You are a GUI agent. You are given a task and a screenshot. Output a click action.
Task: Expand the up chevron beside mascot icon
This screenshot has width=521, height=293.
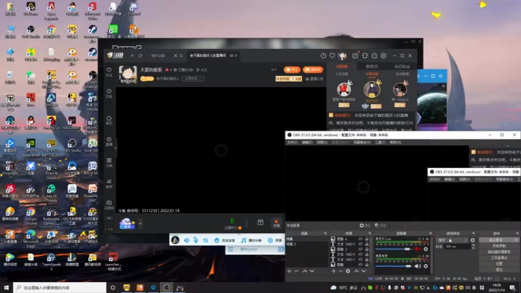pos(140,223)
